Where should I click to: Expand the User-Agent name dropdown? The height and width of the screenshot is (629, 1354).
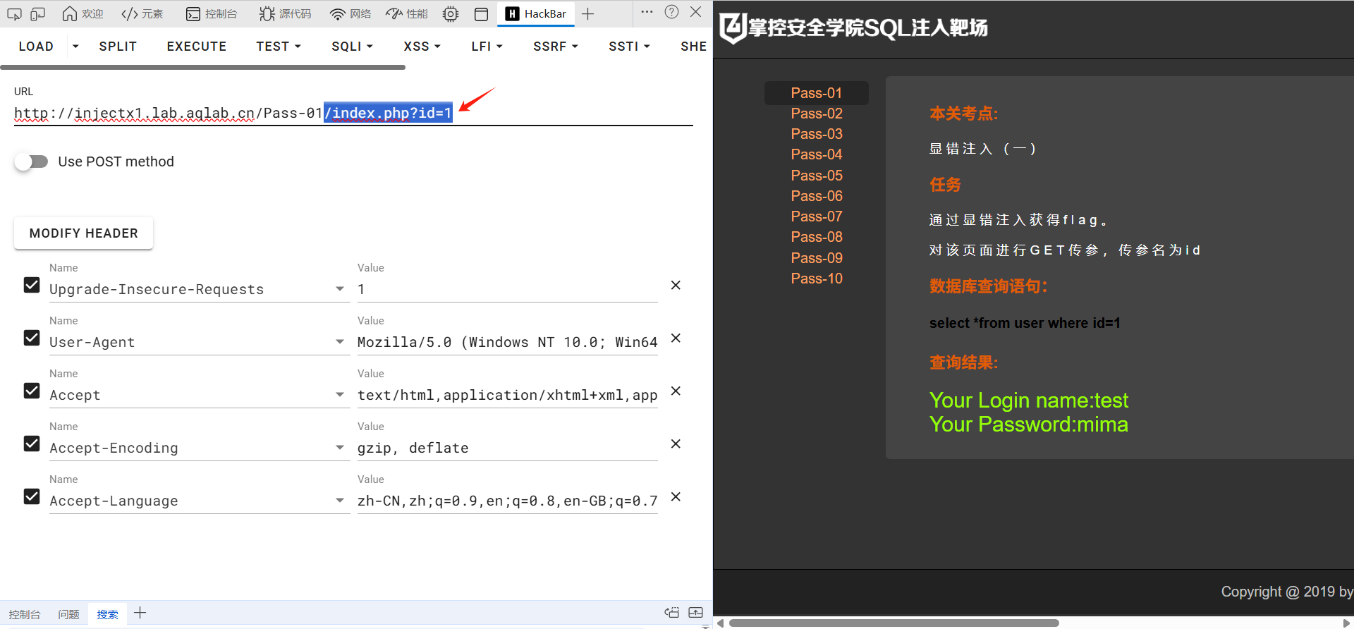pos(340,342)
